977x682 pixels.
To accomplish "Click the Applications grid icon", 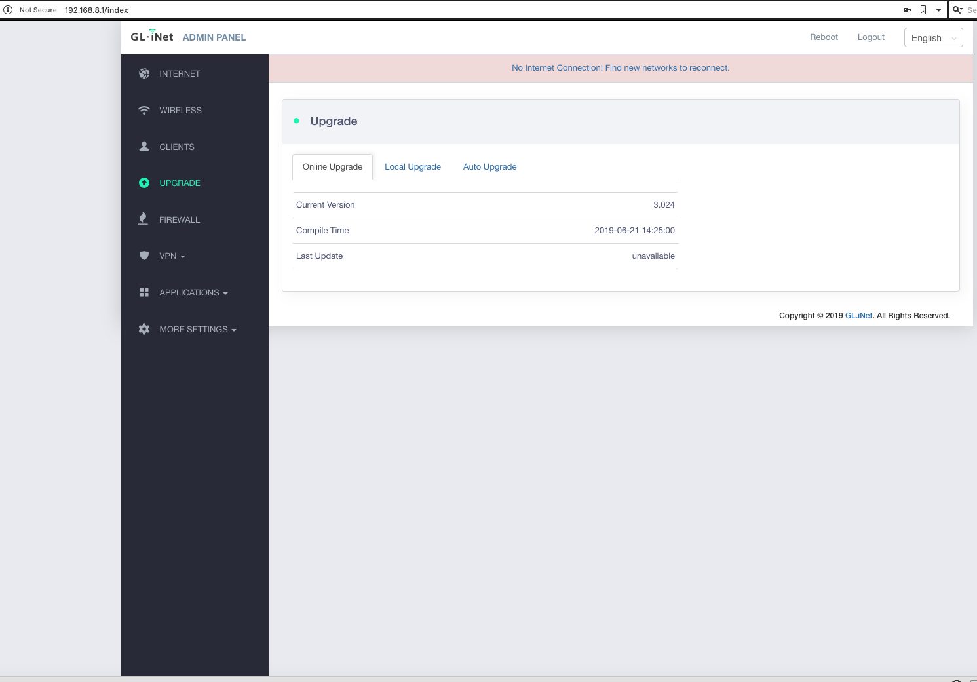I will pos(144,292).
